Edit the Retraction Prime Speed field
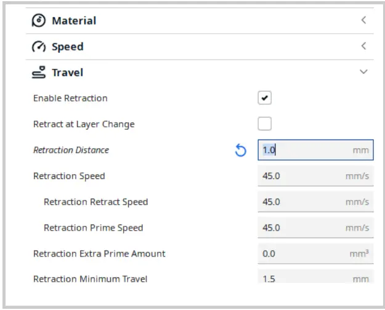This screenshot has width=385, height=310. [302, 228]
